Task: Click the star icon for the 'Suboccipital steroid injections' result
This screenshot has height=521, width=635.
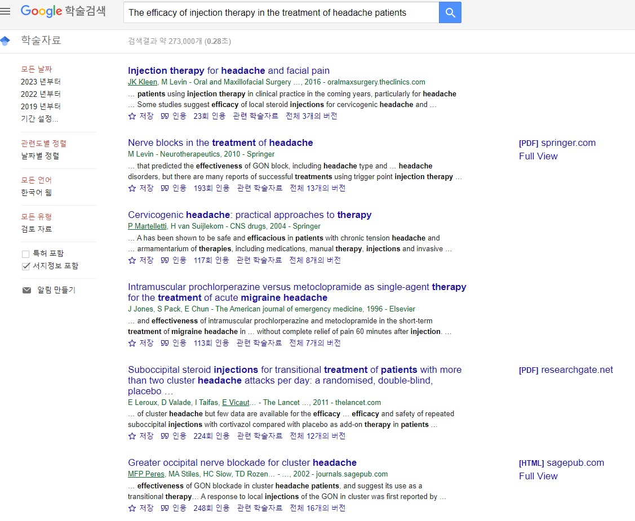Action: [x=132, y=436]
